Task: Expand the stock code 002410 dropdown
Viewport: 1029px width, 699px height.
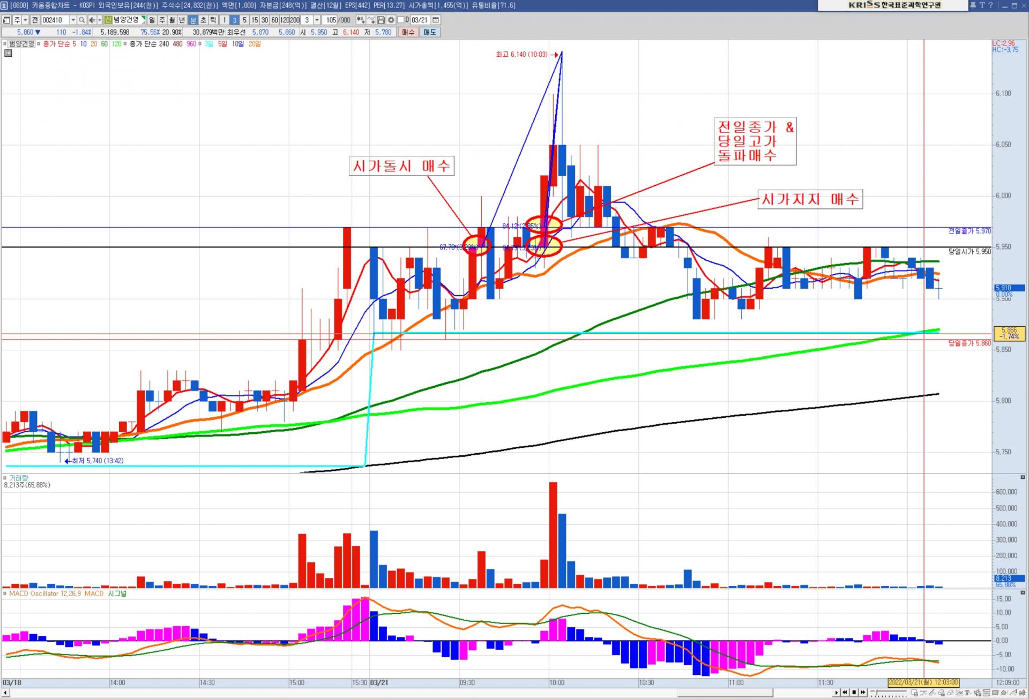Action: [x=73, y=20]
